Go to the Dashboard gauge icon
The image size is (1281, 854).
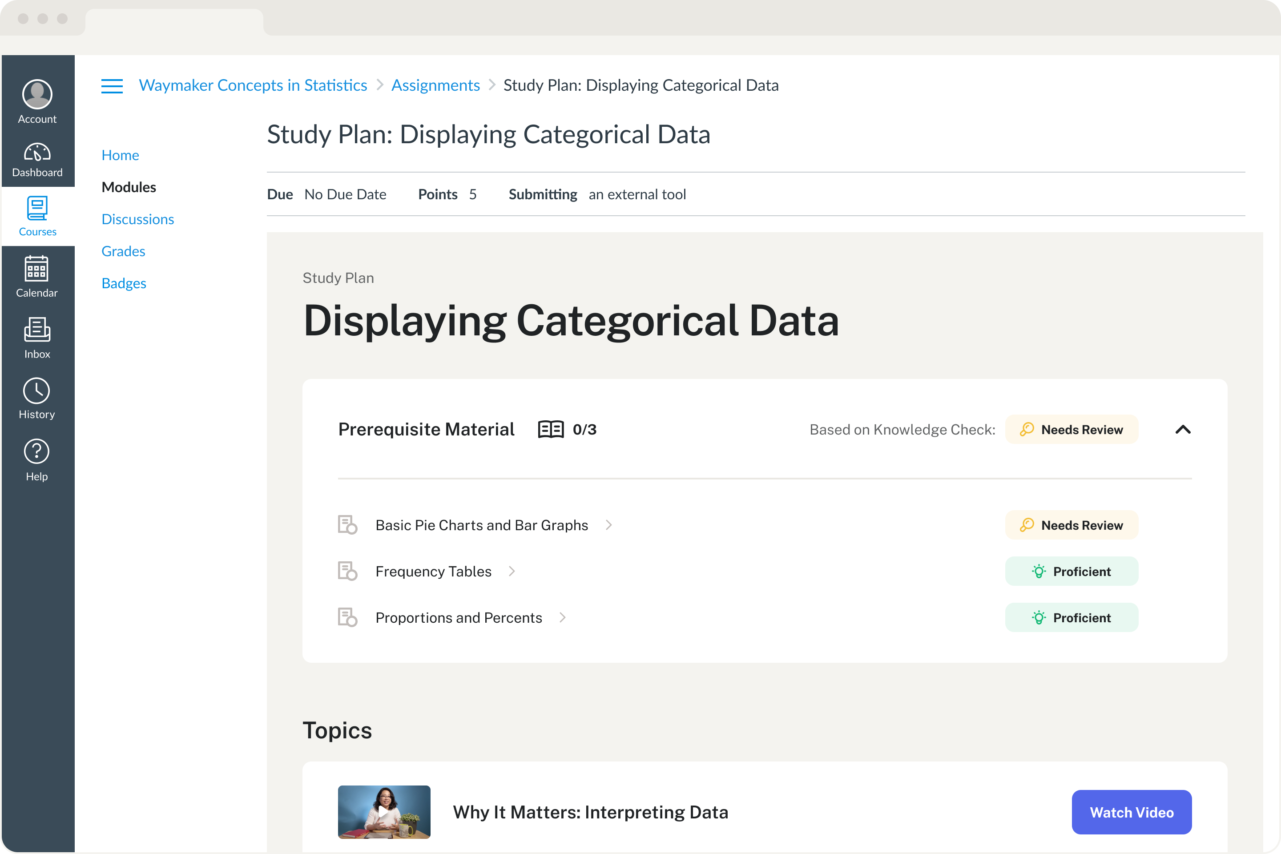37,152
